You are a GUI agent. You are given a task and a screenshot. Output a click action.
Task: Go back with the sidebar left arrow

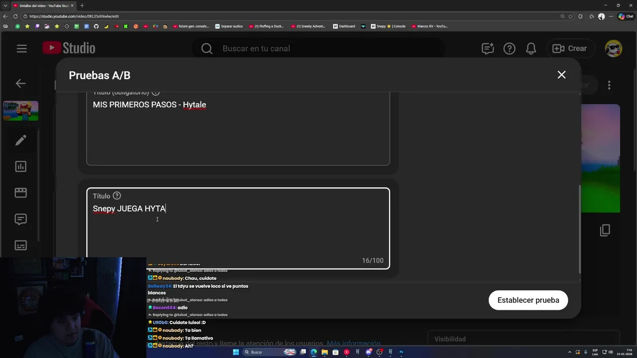coord(20,83)
